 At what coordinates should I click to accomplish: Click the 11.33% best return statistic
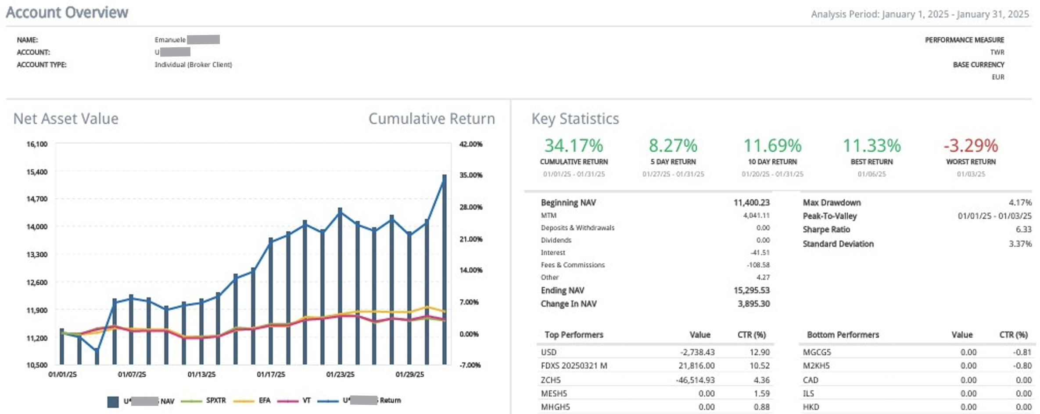[871, 145]
